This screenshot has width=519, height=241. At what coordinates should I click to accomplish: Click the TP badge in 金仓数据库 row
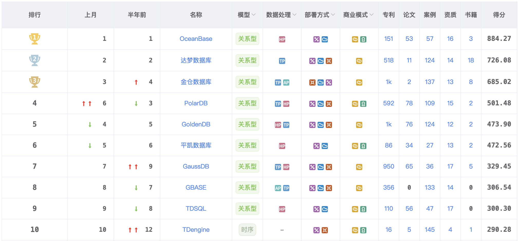(x=278, y=82)
